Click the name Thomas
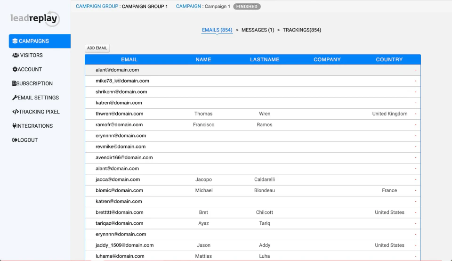452x261 pixels. [x=203, y=114]
